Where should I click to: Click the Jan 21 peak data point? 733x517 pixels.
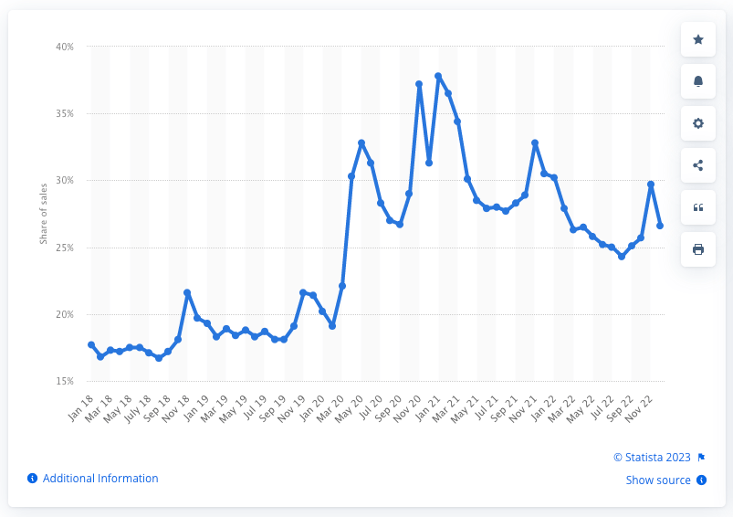(438, 76)
